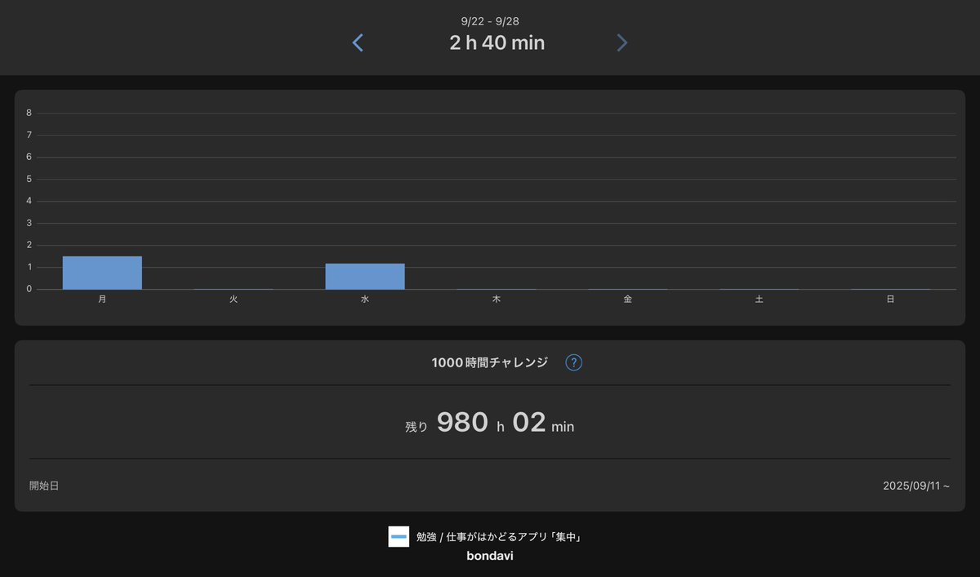The height and width of the screenshot is (577, 980).
Task: Click the 水 axis label
Action: pos(365,300)
